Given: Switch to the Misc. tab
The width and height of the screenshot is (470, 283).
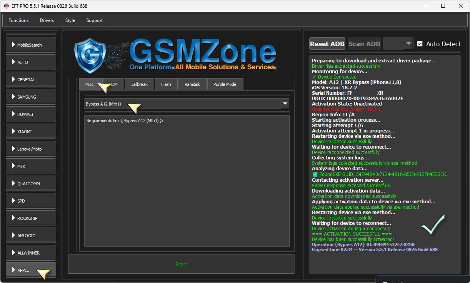Looking at the screenshot, I should [x=90, y=84].
